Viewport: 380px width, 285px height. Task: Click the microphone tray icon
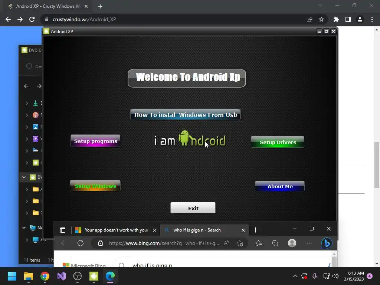tap(315, 276)
